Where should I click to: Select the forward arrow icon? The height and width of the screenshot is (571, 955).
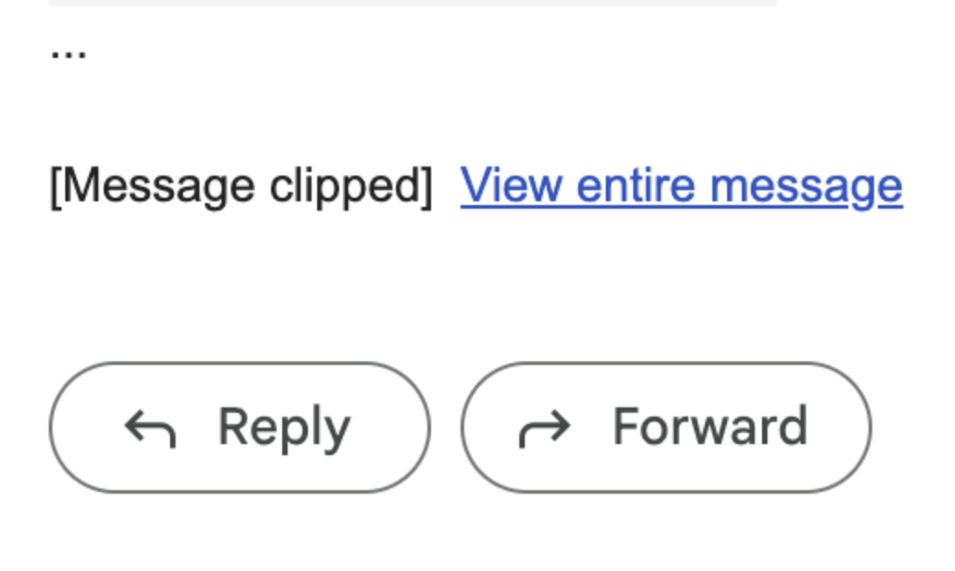pos(545,428)
